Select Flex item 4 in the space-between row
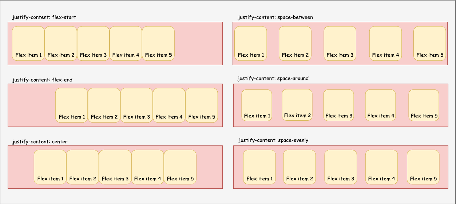The width and height of the screenshot is (456, 204). (385, 43)
